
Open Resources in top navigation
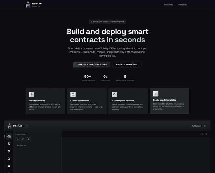[168, 5]
